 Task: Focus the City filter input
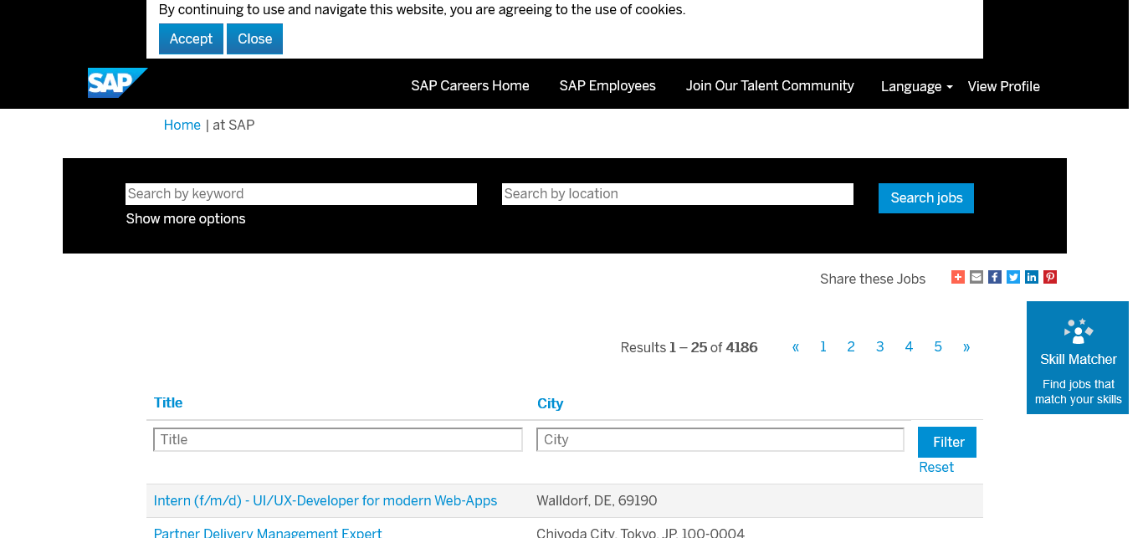tap(720, 439)
